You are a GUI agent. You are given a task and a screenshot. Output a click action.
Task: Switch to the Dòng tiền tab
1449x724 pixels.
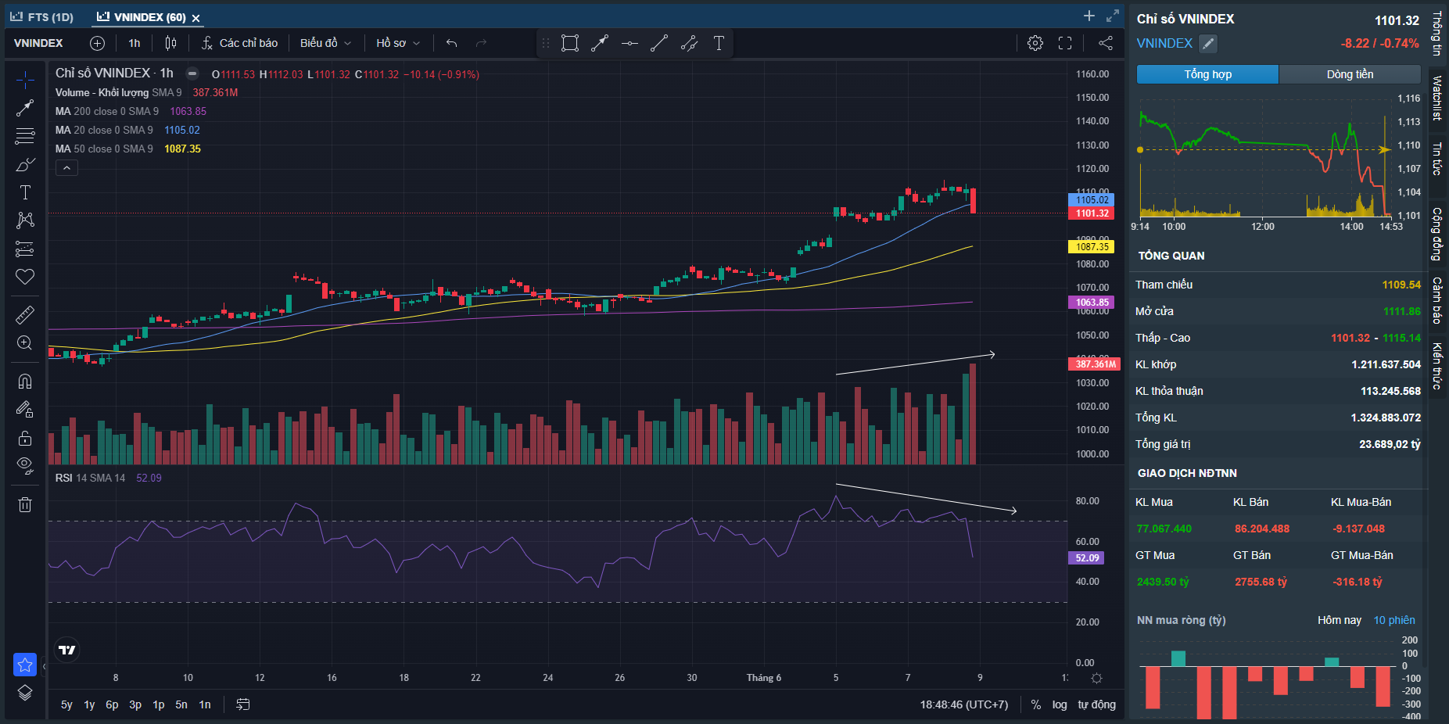(x=1350, y=74)
